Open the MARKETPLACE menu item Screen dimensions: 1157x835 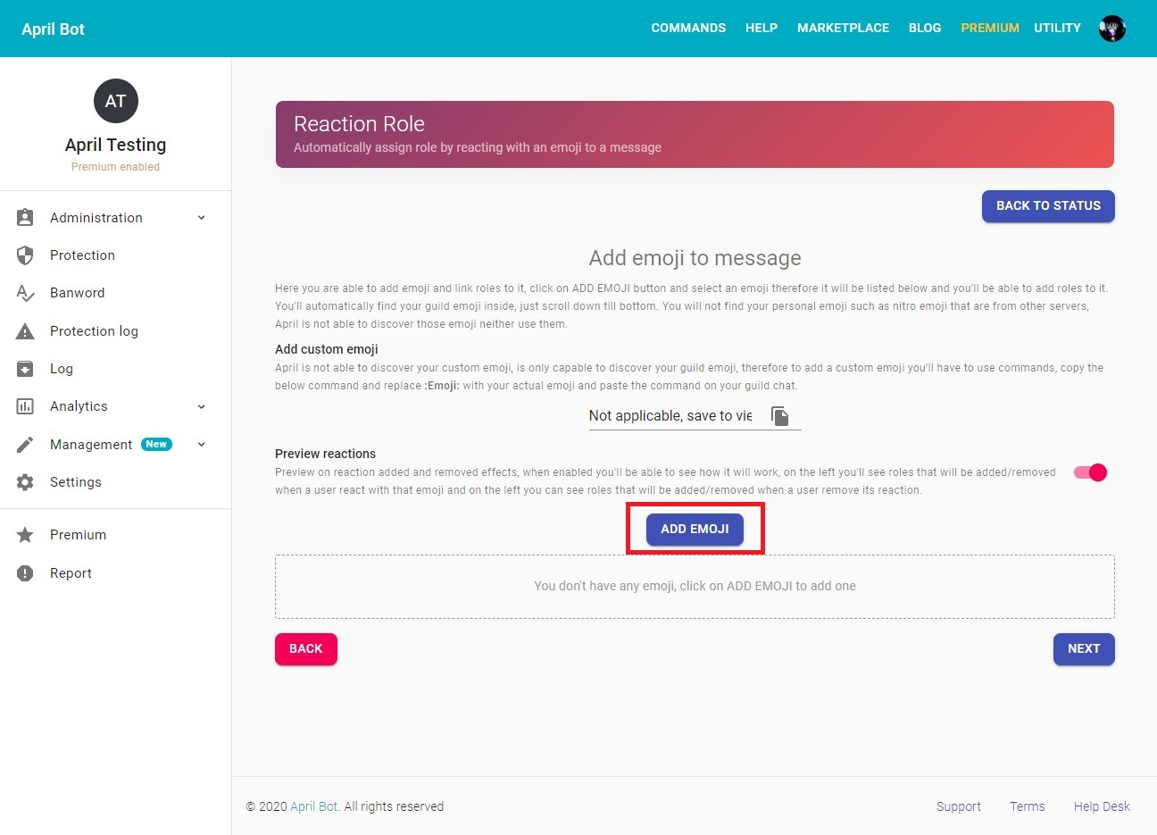click(843, 29)
